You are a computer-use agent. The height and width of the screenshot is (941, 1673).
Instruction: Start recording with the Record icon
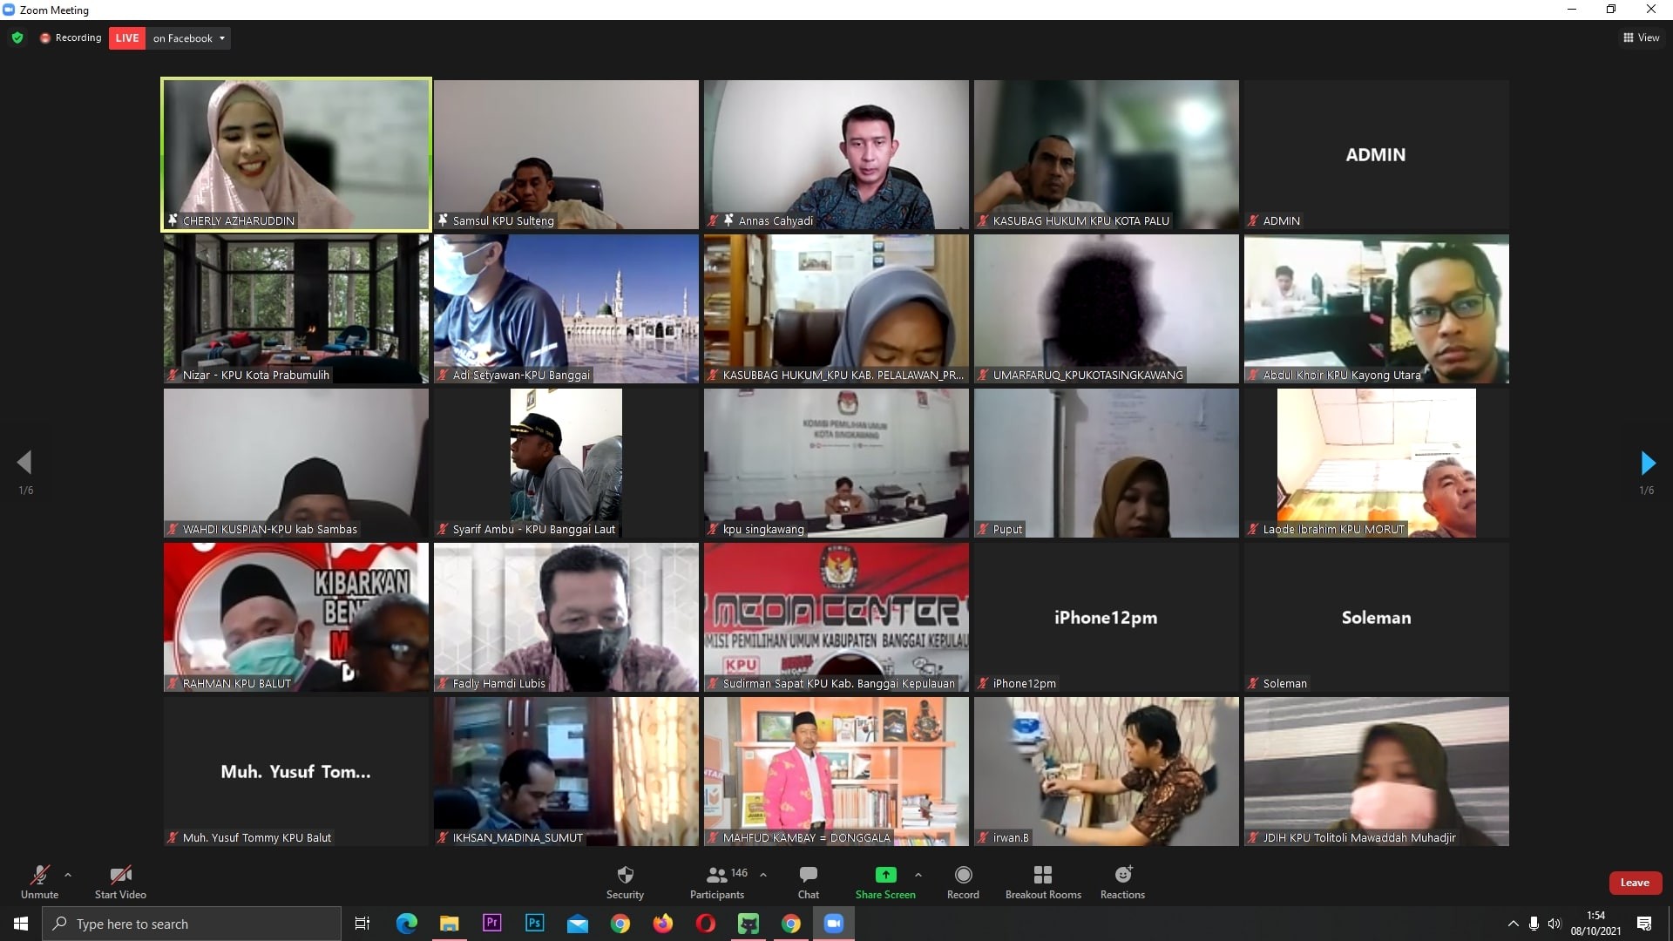(x=963, y=875)
